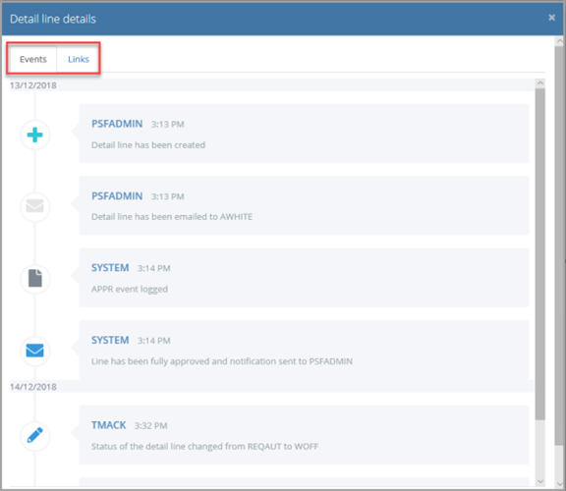Image resolution: width=566 pixels, height=491 pixels.
Task: Click the inner scrollbar up arrow
Action: [540, 83]
